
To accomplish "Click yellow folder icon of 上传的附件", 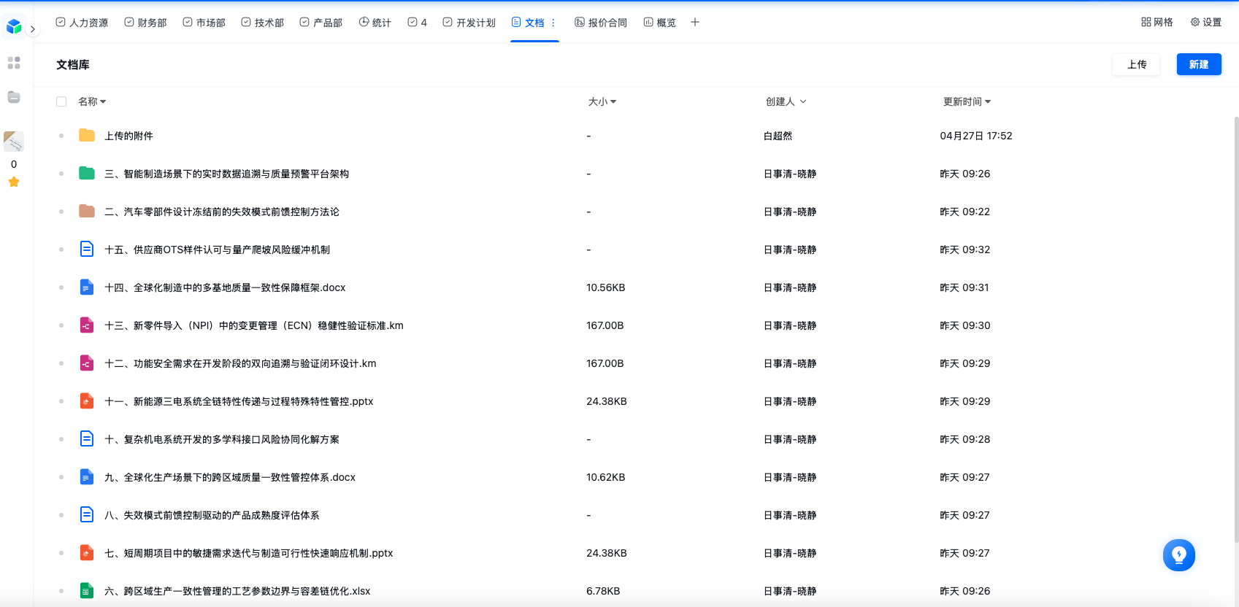I will tap(87, 136).
